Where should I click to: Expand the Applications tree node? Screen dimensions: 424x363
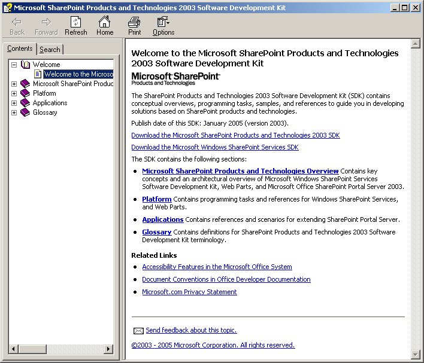coord(14,103)
